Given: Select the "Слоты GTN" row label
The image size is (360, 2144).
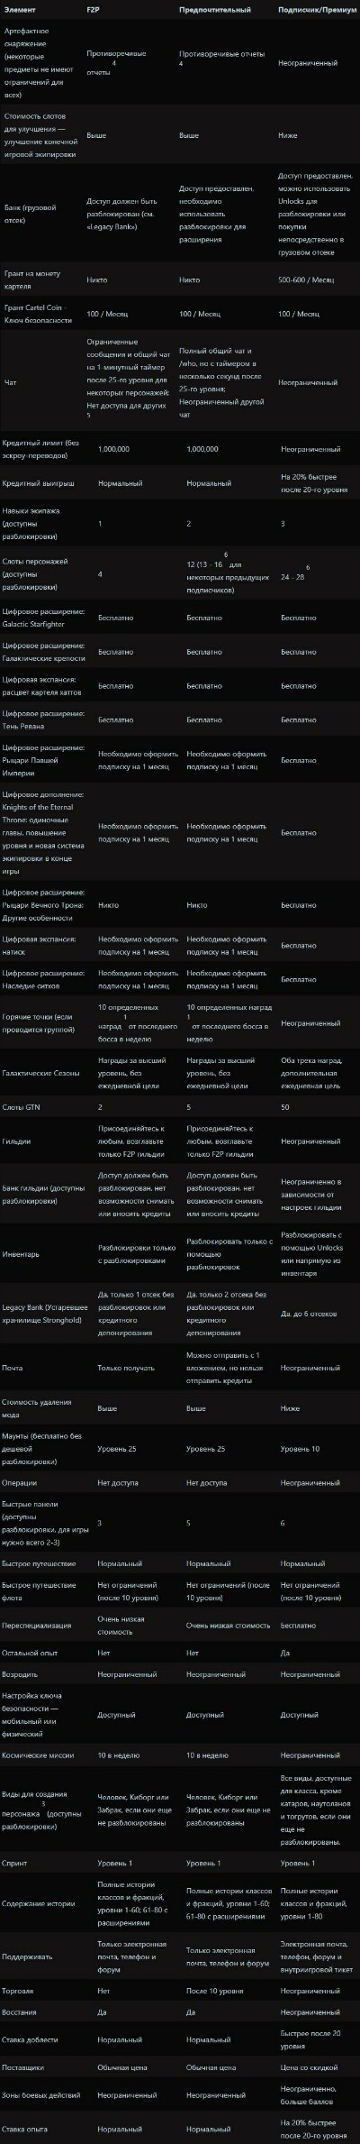Looking at the screenshot, I should 22,1105.
